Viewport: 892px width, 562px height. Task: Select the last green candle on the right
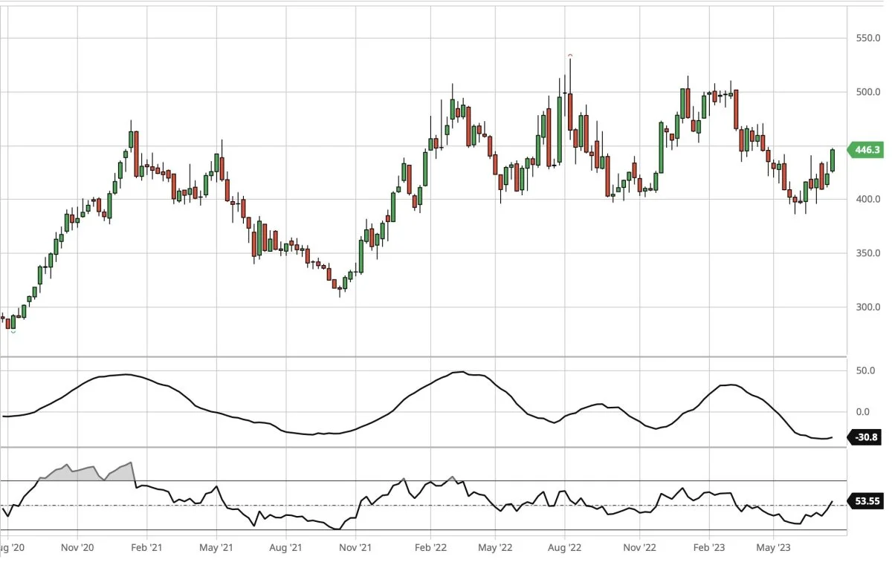[x=833, y=160]
